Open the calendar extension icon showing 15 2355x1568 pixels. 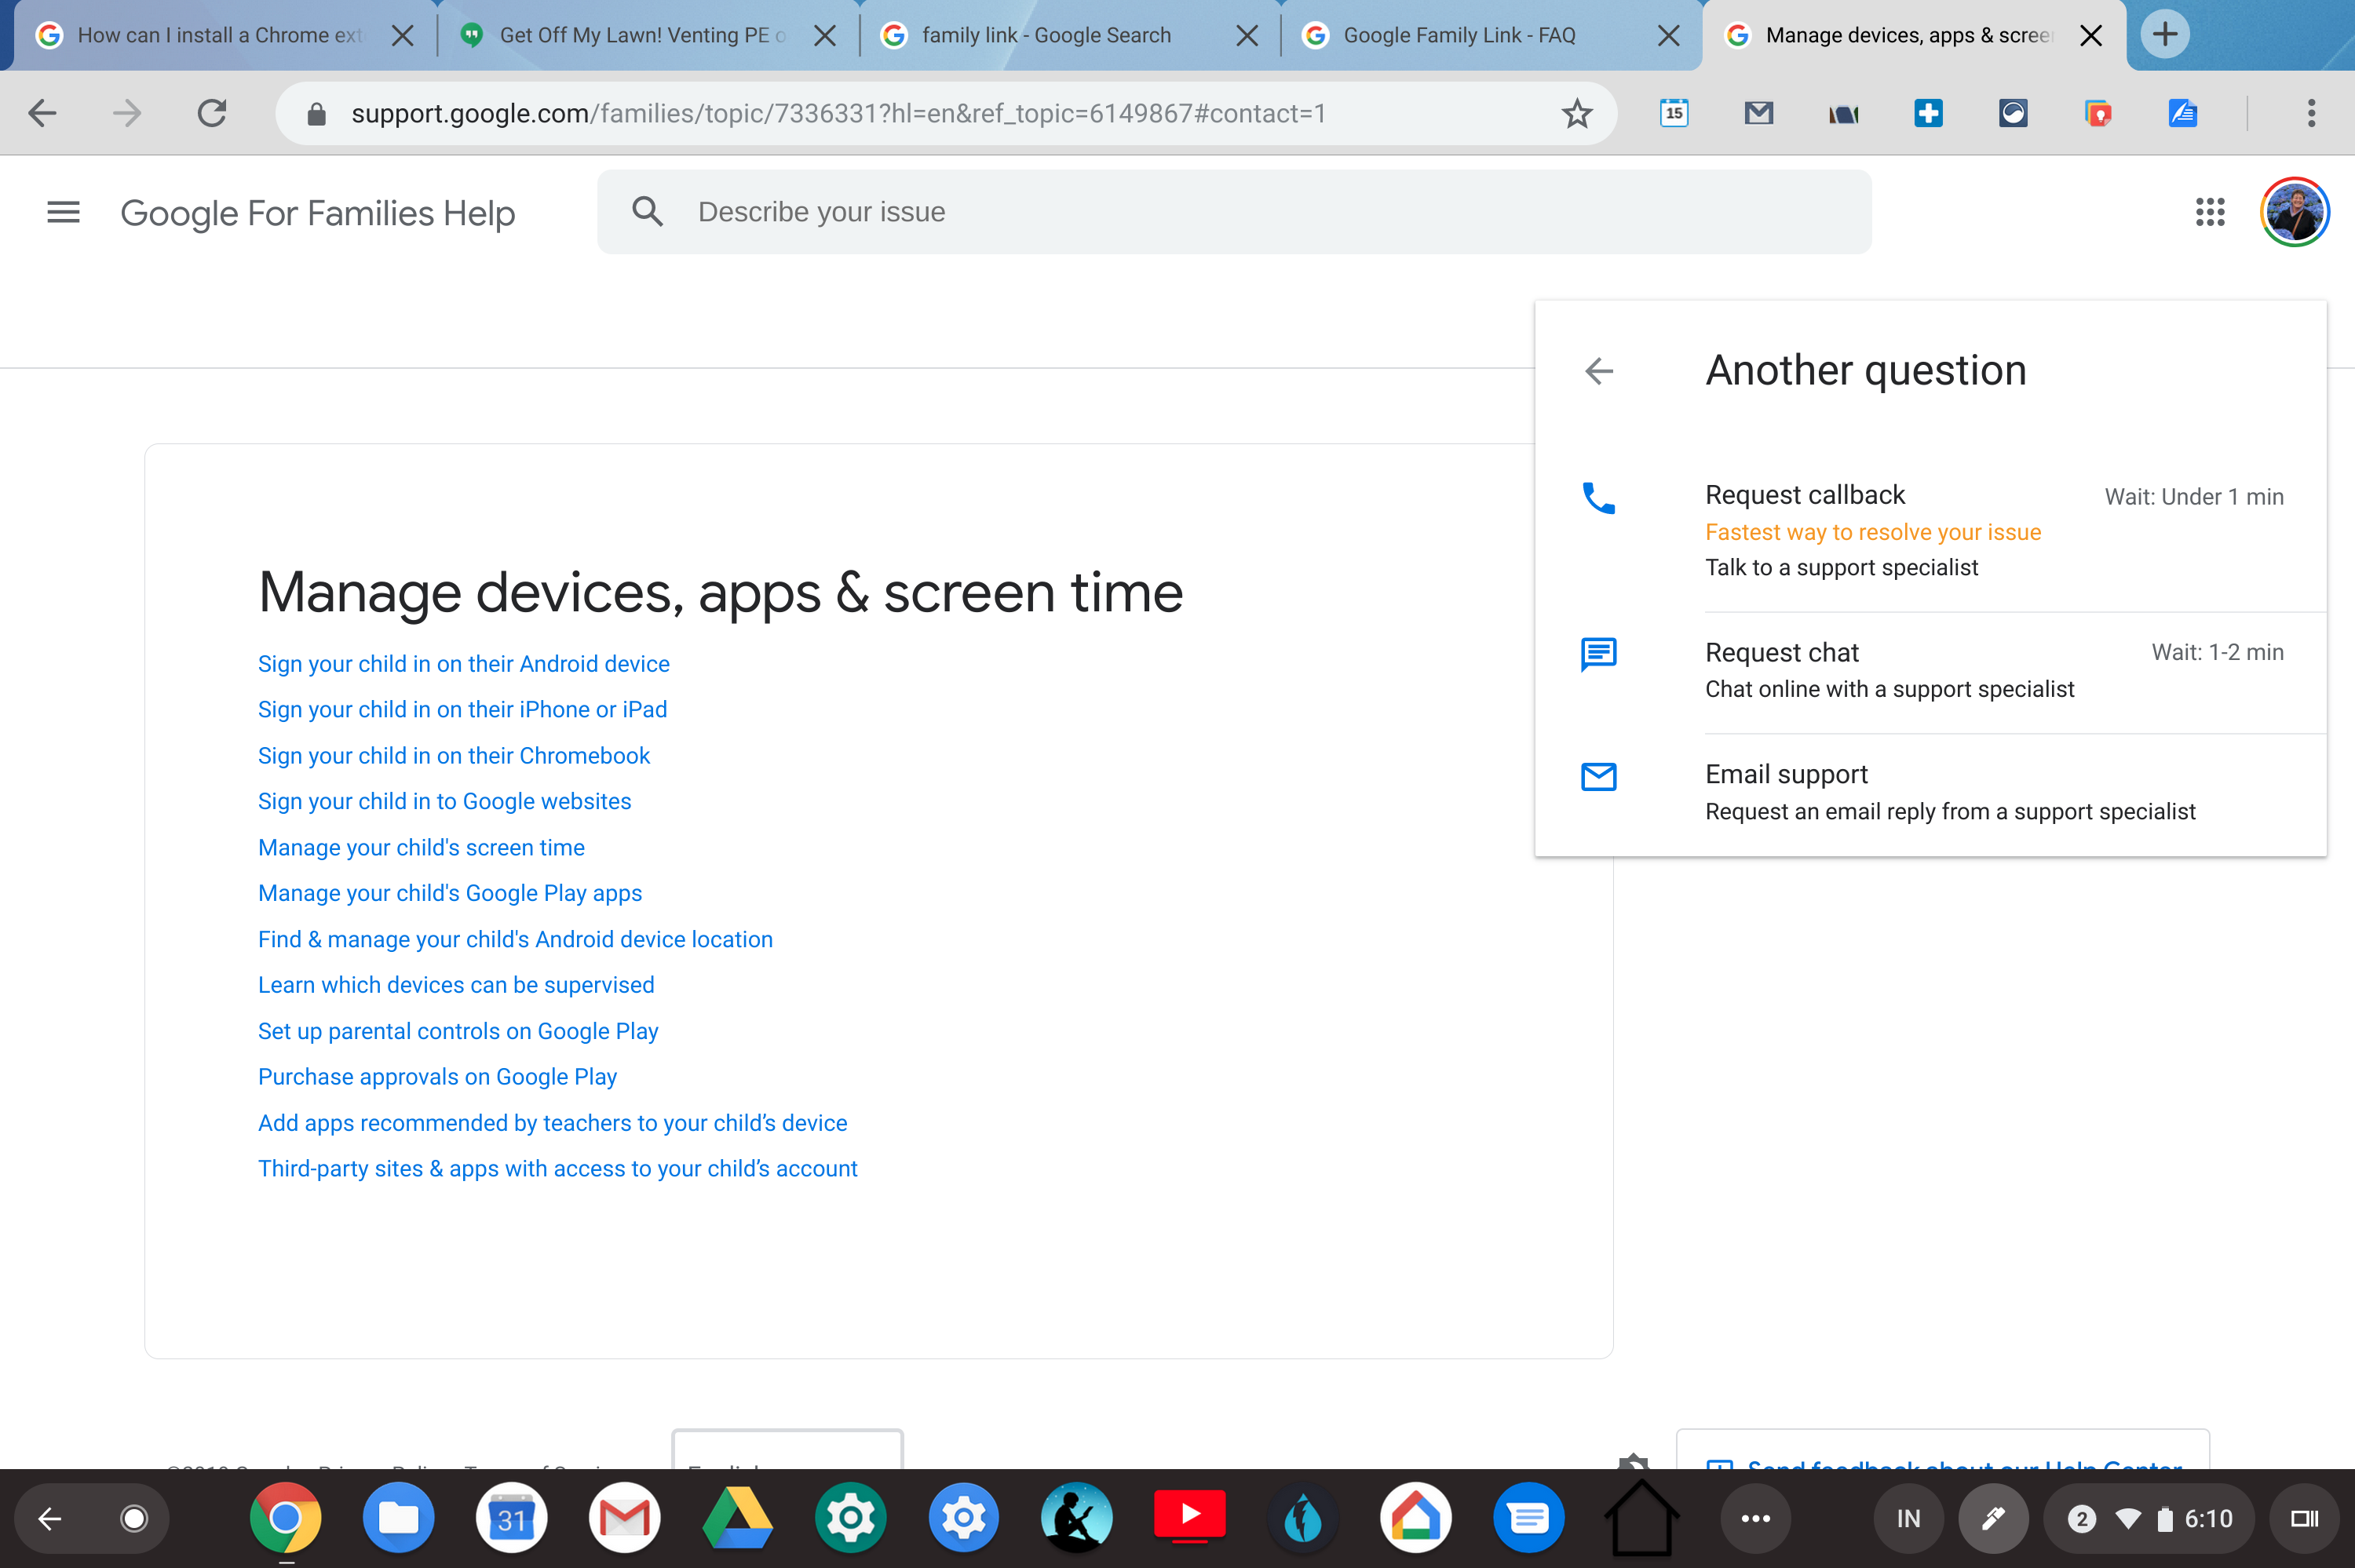(x=1674, y=113)
